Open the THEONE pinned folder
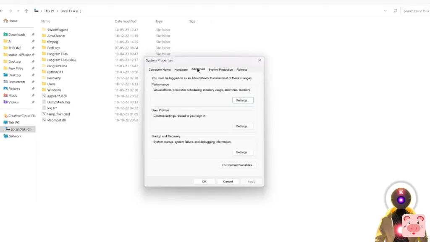 (x=15, y=48)
